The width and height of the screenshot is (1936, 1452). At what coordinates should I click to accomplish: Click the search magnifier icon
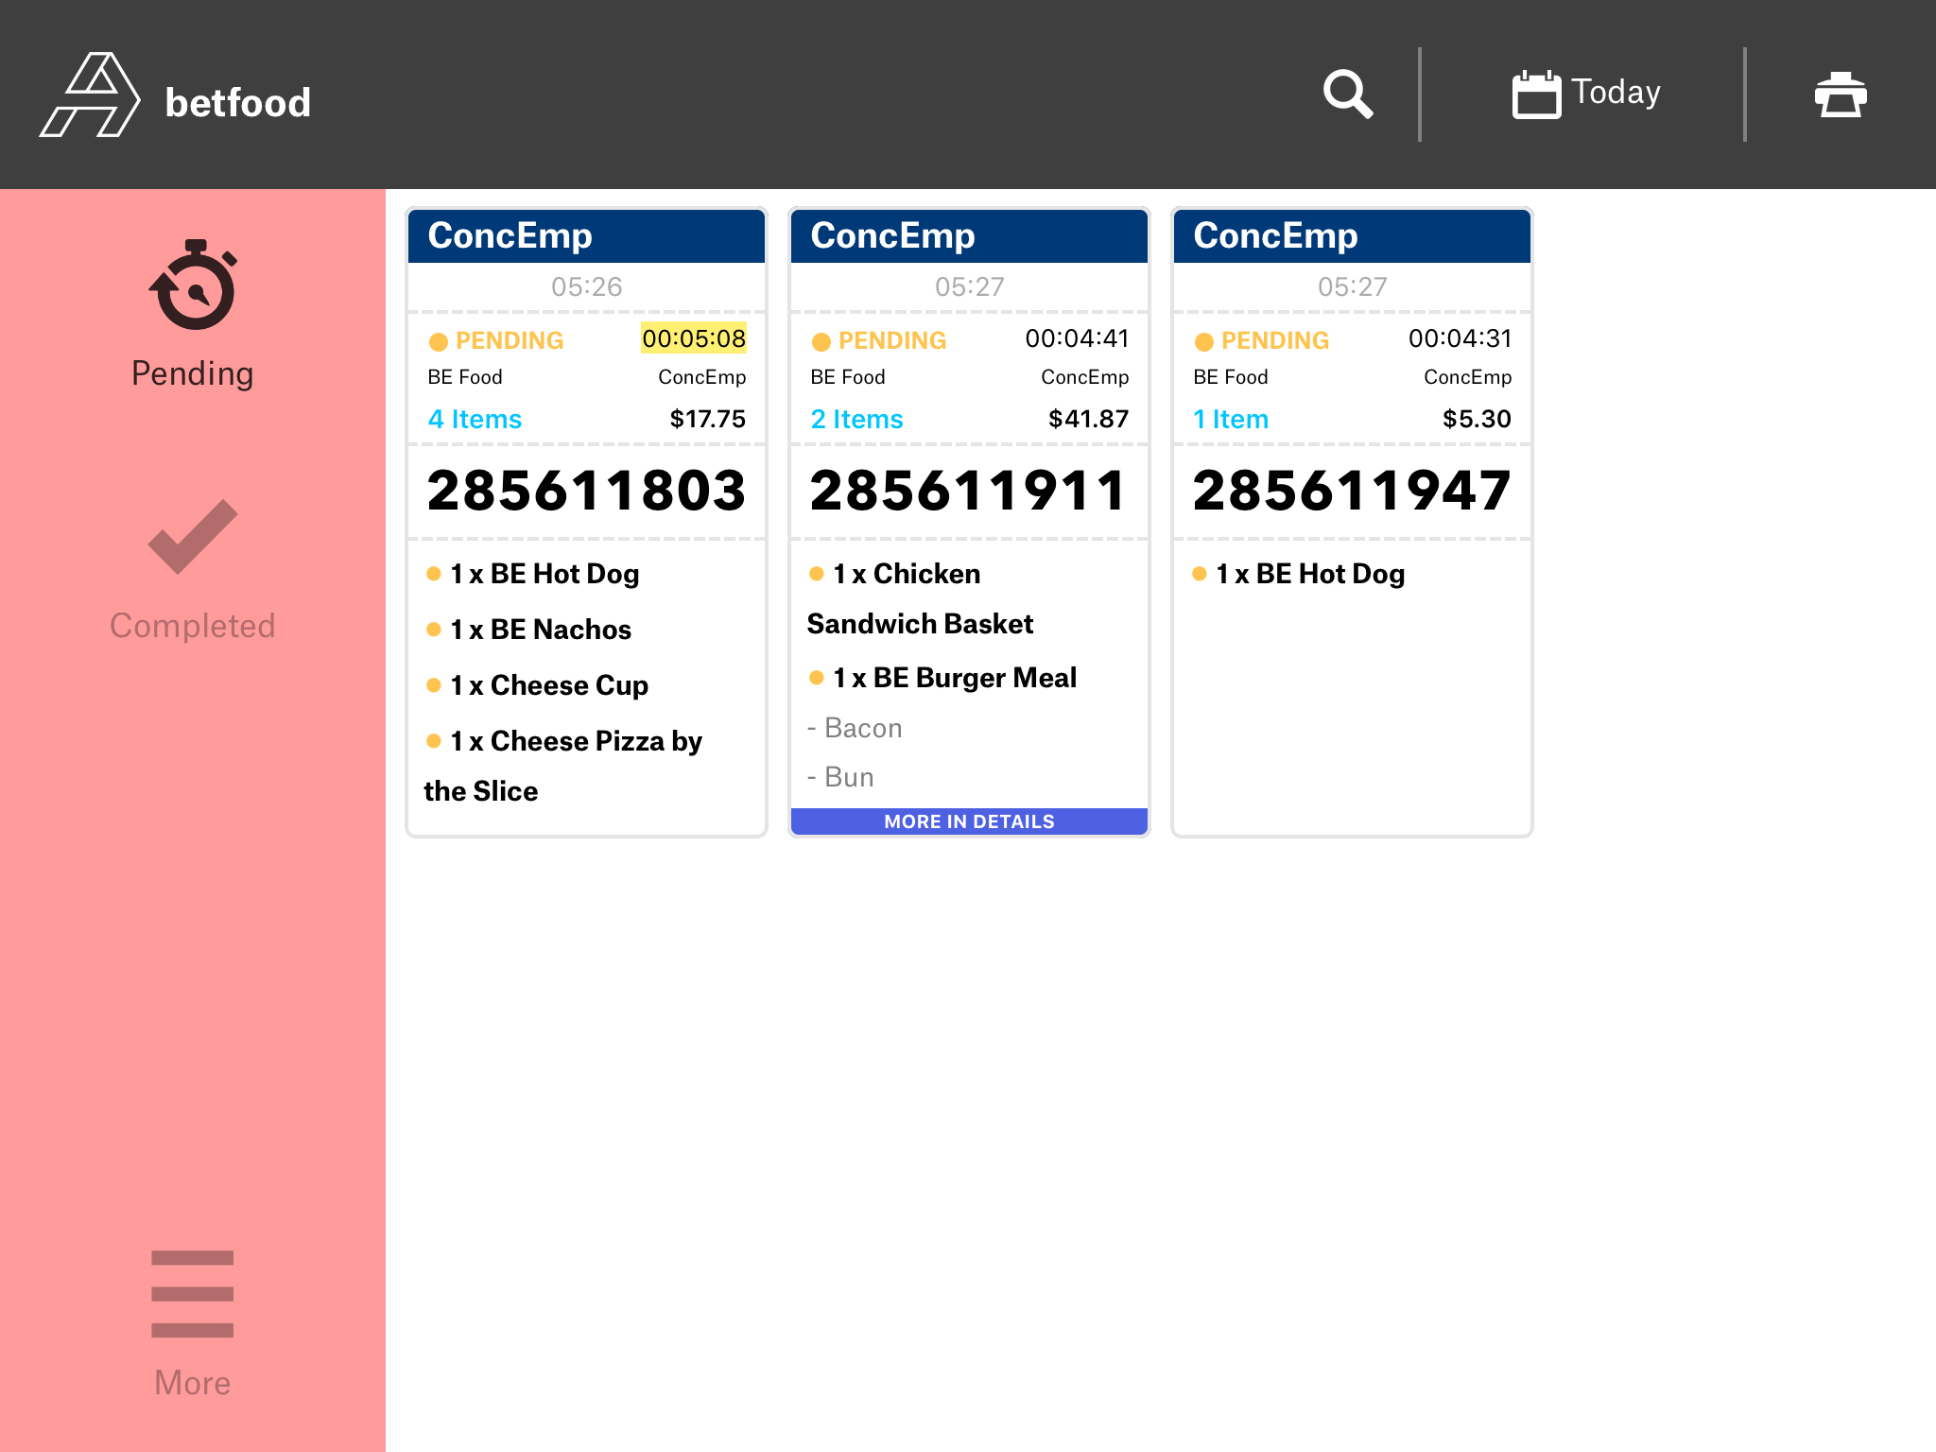coord(1347,94)
